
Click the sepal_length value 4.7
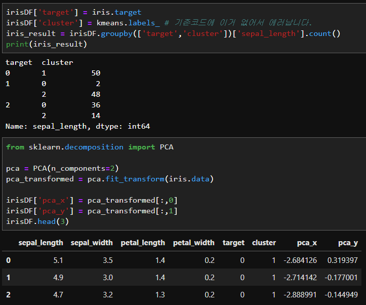click(58, 295)
